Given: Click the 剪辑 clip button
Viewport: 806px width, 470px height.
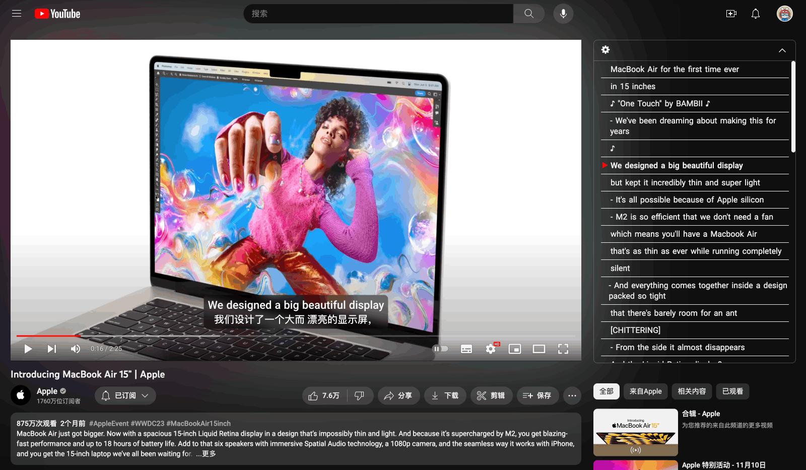Looking at the screenshot, I should coord(492,395).
